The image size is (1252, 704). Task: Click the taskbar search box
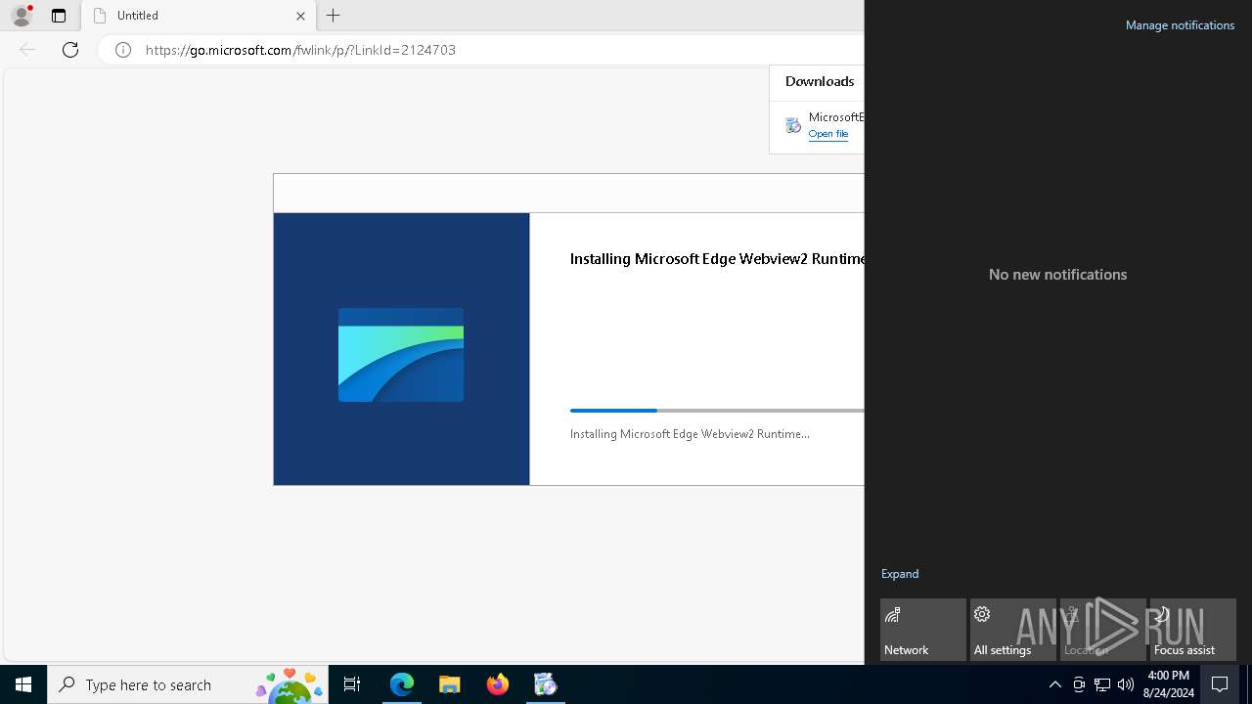188,684
